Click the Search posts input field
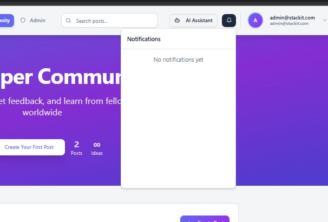 (109, 21)
